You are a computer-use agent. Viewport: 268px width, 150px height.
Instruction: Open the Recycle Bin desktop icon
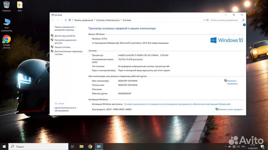[x=6, y=6]
